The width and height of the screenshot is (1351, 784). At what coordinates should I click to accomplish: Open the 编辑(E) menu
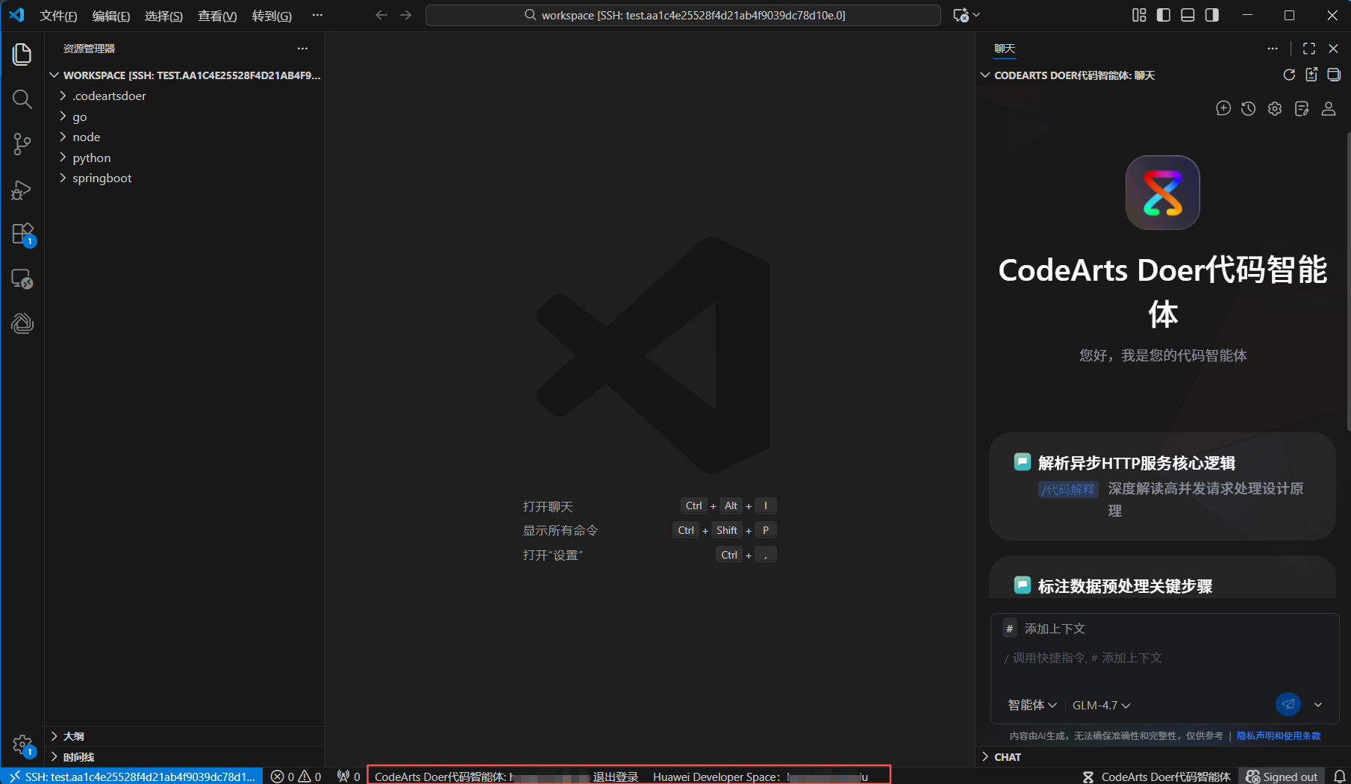pyautogui.click(x=110, y=16)
